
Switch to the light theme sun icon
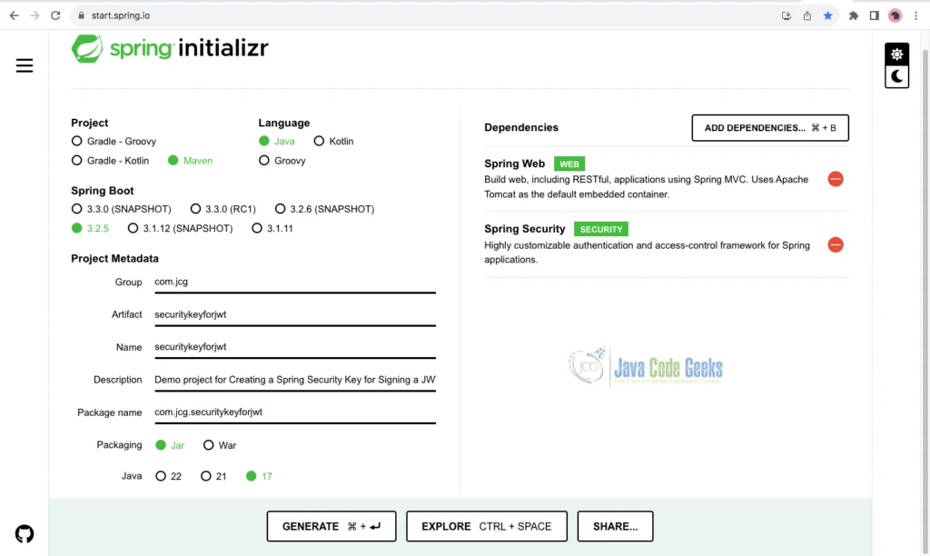tap(896, 54)
